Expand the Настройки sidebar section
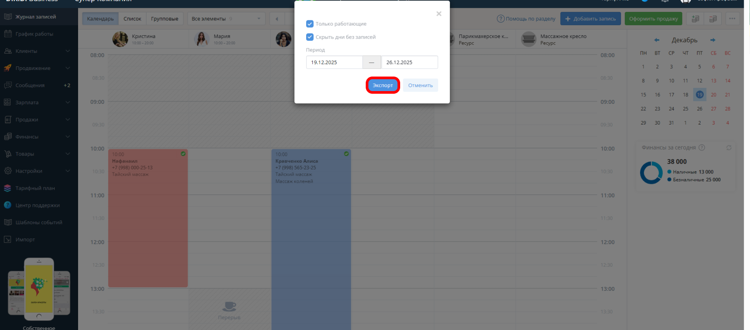The width and height of the screenshot is (750, 330). click(x=68, y=171)
